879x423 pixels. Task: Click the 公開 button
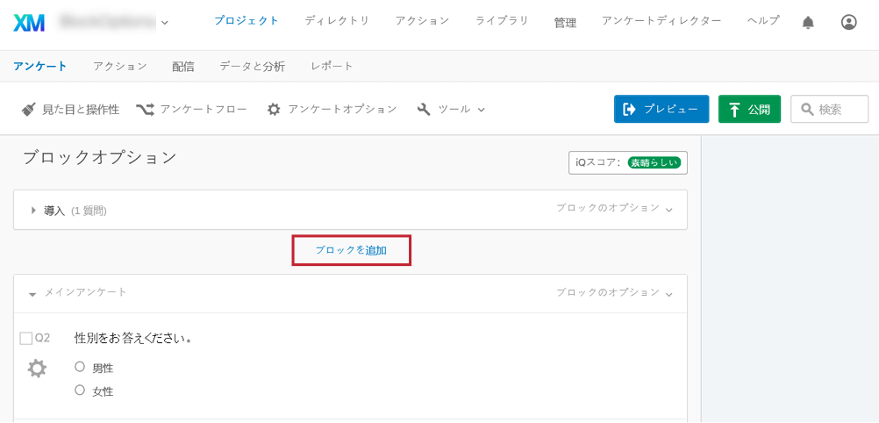click(749, 109)
